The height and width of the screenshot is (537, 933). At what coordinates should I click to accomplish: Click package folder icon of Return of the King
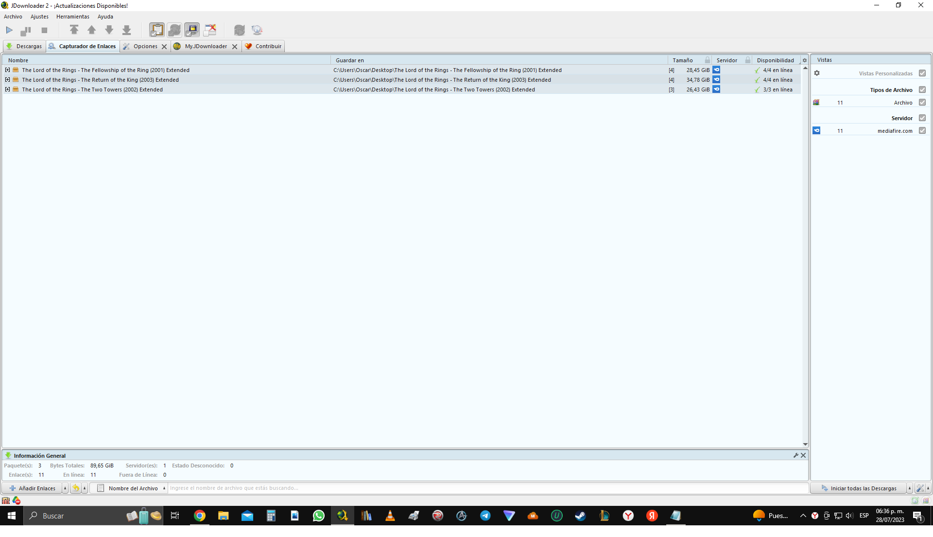[16, 80]
